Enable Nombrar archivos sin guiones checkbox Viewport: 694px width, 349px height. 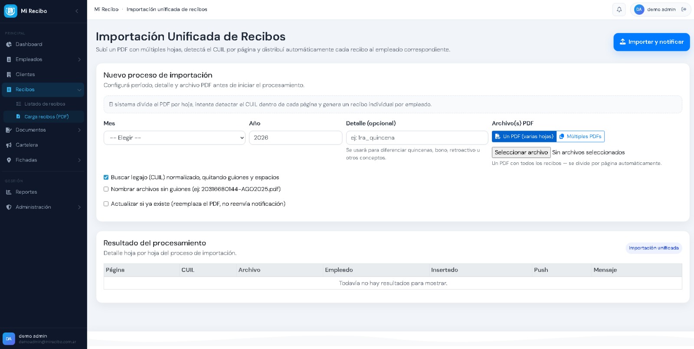pos(106,189)
